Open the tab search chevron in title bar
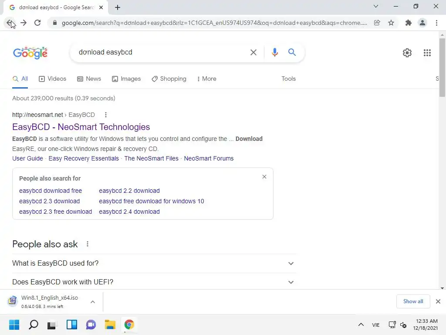This screenshot has width=446, height=335. (376, 6)
